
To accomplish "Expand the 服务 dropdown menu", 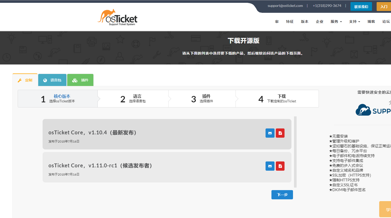I will tap(336, 21).
